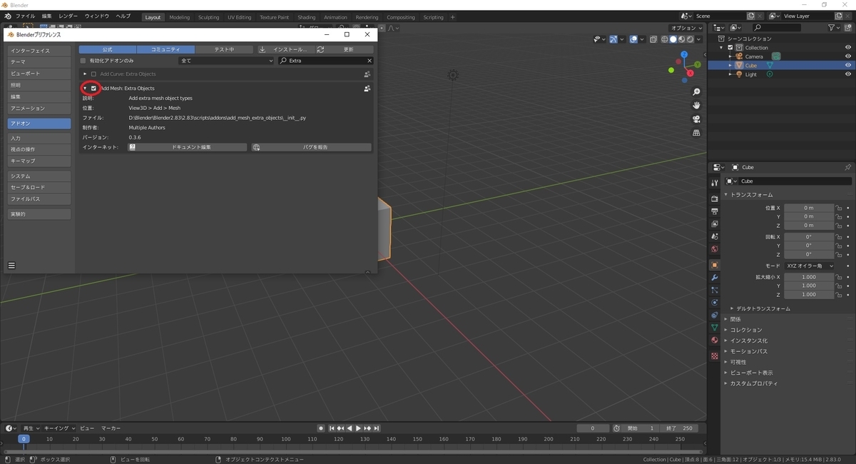Viewport: 856px width, 464px height.
Task: Click the current frame marker at 0
Action: 24,439
